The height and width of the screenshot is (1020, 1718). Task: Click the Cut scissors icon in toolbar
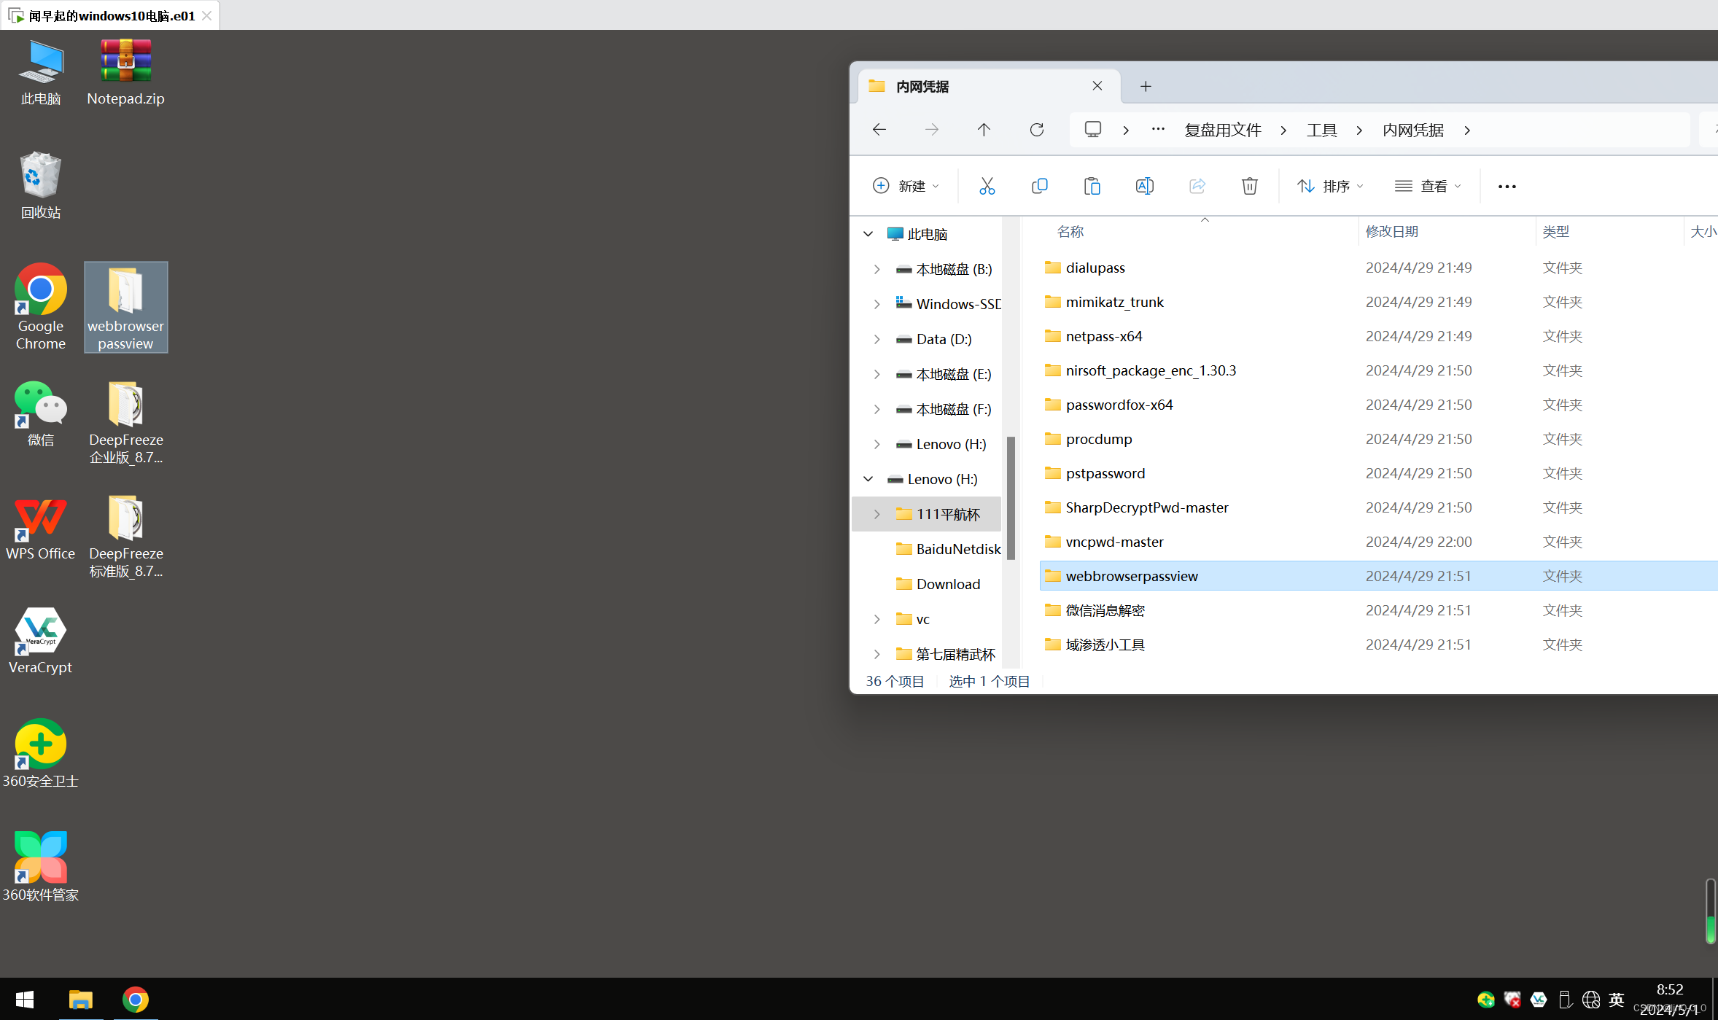(x=987, y=186)
